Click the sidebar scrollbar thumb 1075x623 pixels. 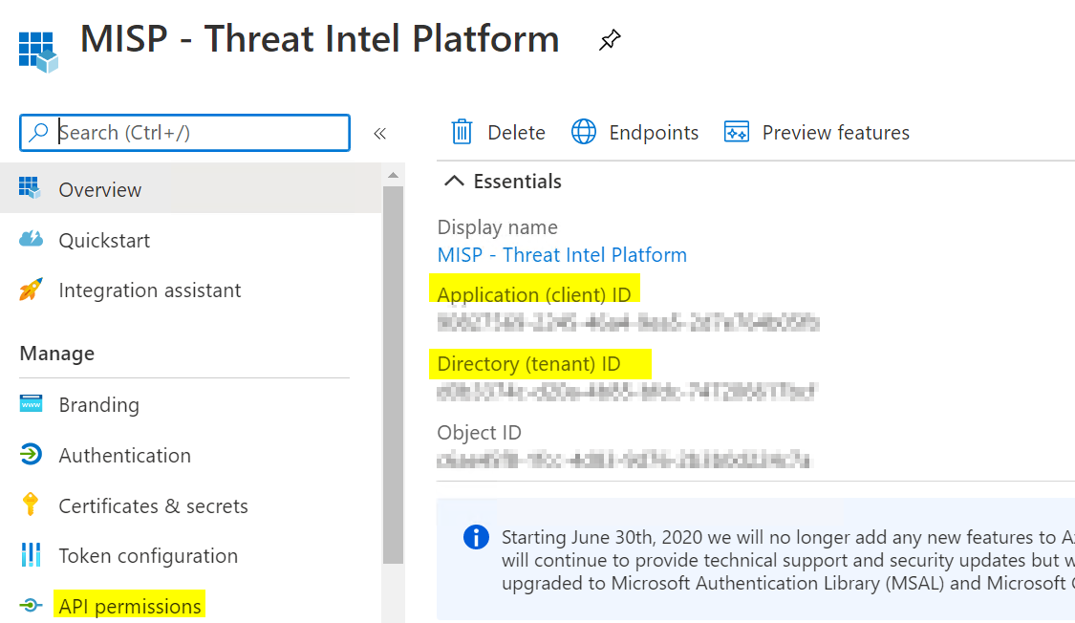pyautogui.click(x=393, y=375)
